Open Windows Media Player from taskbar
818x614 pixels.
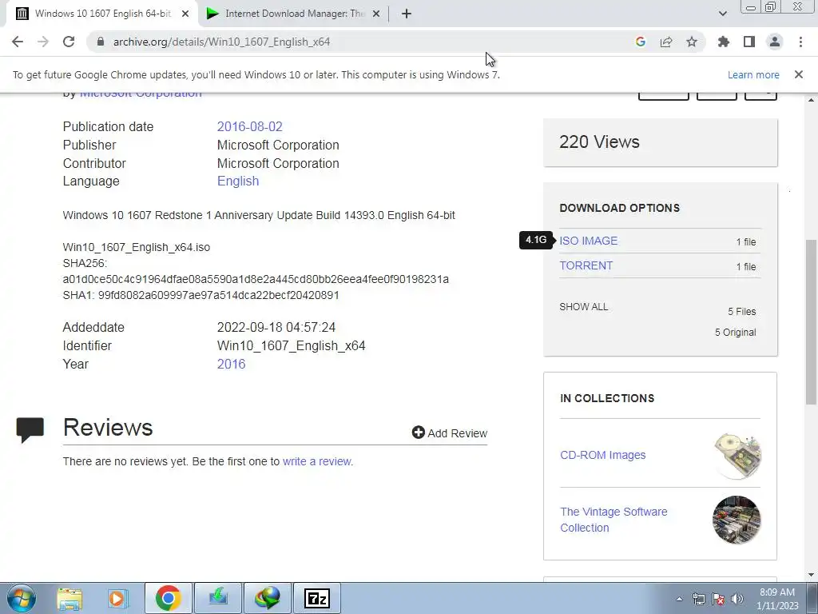tap(118, 598)
